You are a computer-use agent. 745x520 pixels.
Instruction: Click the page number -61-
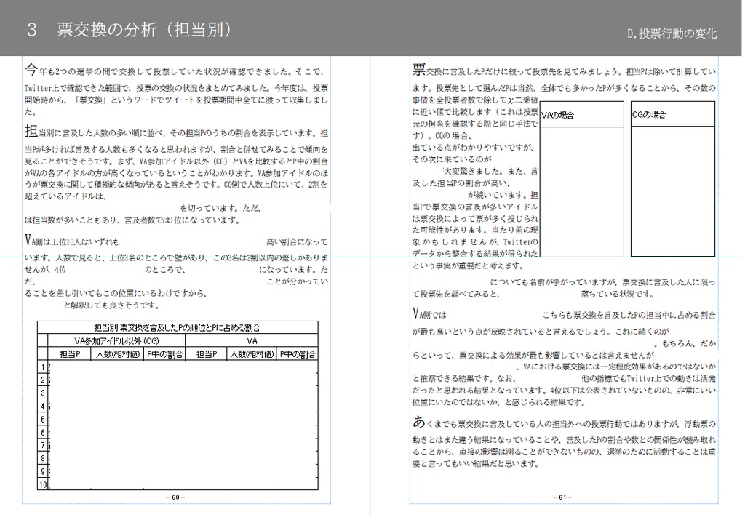click(564, 497)
